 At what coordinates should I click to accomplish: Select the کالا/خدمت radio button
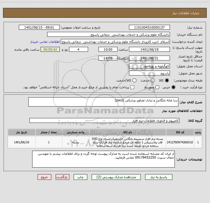point(134,80)
